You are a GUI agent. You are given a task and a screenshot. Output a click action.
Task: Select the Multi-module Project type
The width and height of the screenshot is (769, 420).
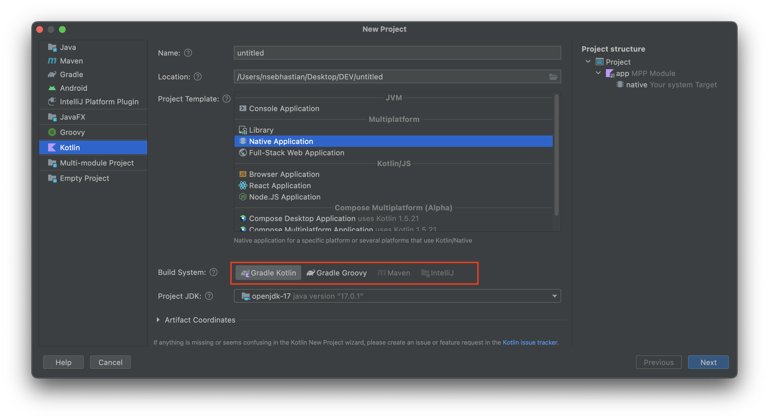point(93,163)
